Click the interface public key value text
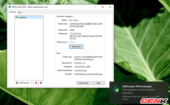Image resolution: width=170 pixels, height=105 pixels. (x=86, y=25)
